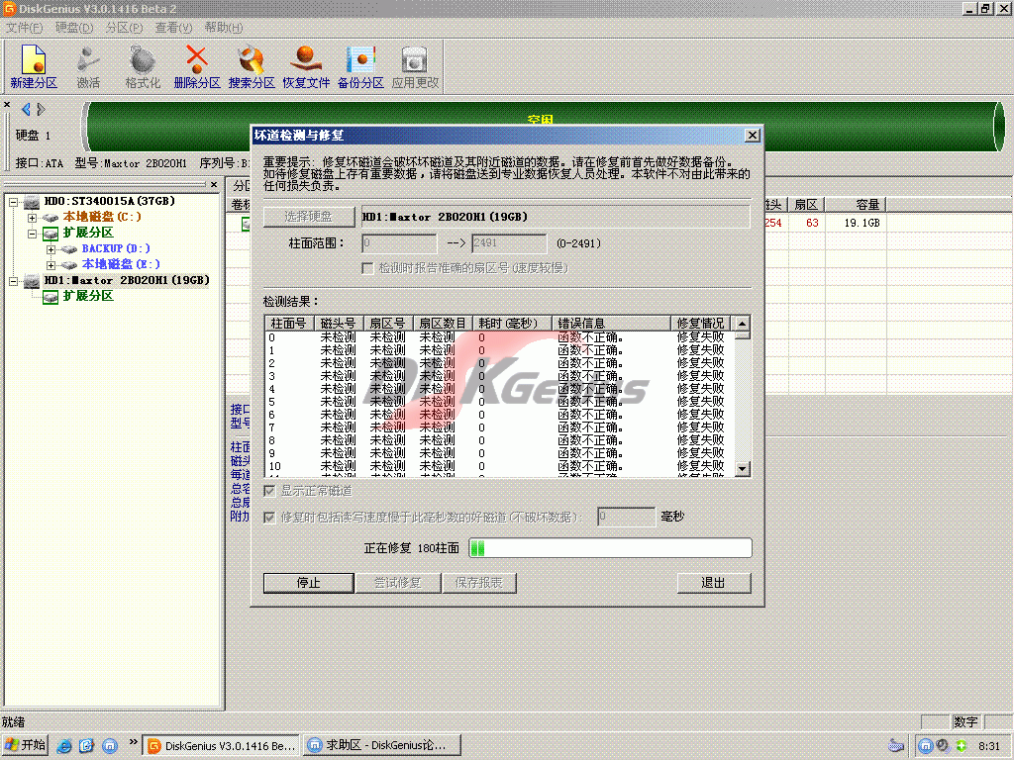Viewport: 1014px width, 760px height.
Task: Click the 尝试修复 button
Action: 398,583
